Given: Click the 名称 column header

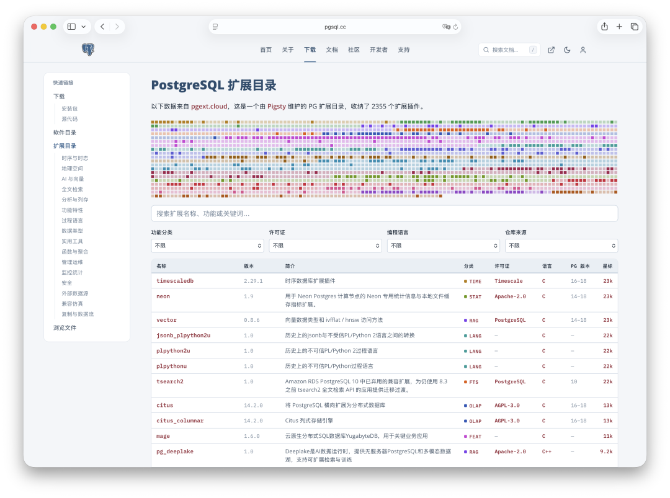Looking at the screenshot, I should point(161,266).
